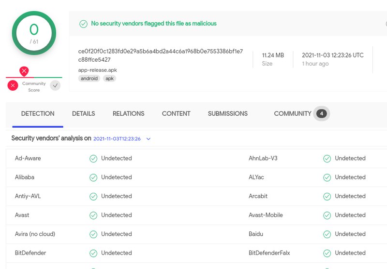This screenshot has width=387, height=269.
Task: Click the Undetected result for Baidu
Action: point(350,234)
